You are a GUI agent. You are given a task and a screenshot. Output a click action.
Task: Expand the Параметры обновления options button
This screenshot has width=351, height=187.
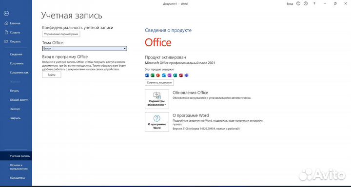coord(157,99)
